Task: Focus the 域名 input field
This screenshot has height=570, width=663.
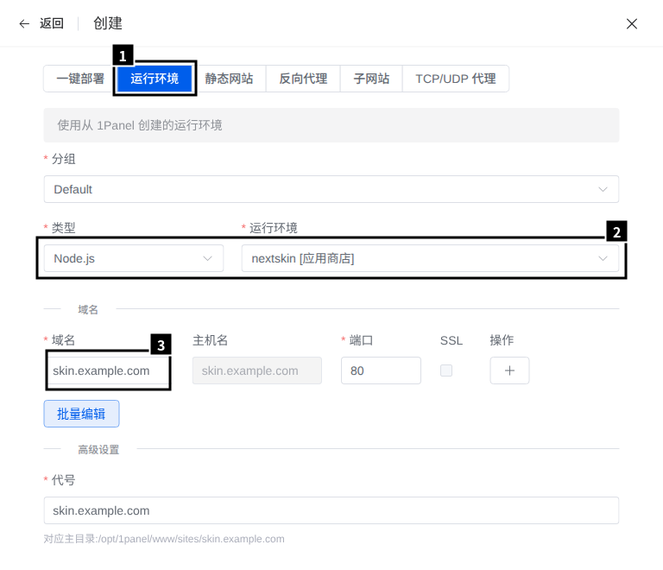Action: pyautogui.click(x=109, y=370)
